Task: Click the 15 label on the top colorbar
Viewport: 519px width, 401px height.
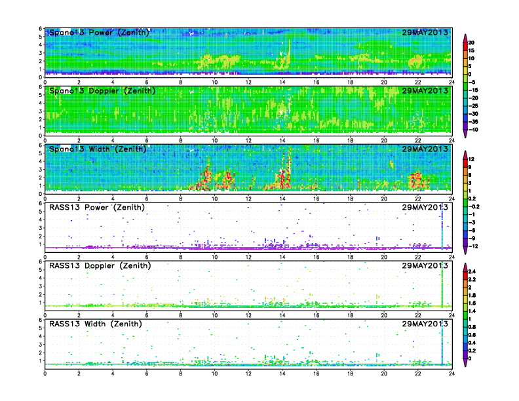Action: coord(471,50)
